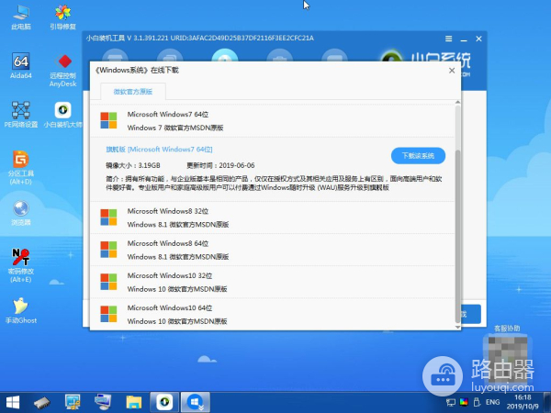This screenshot has width=551, height=413.
Task: Open the 手动Ghost desktop shortcut
Action: point(20,307)
